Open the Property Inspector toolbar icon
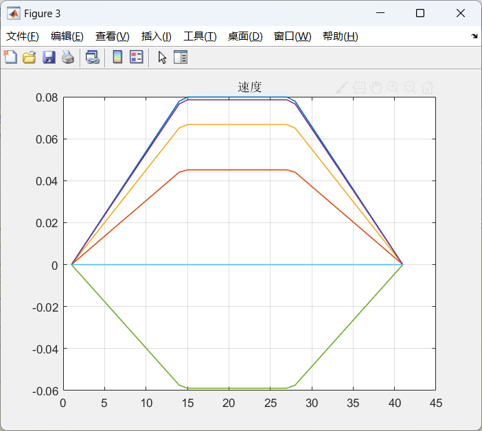Viewport: 482px width, 431px height. tap(181, 57)
